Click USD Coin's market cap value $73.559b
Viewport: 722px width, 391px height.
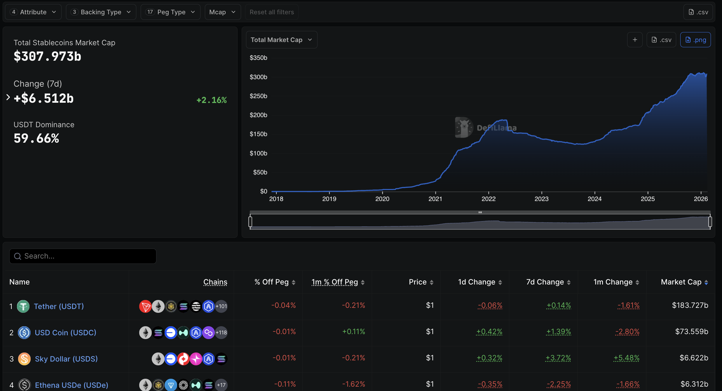(x=692, y=331)
